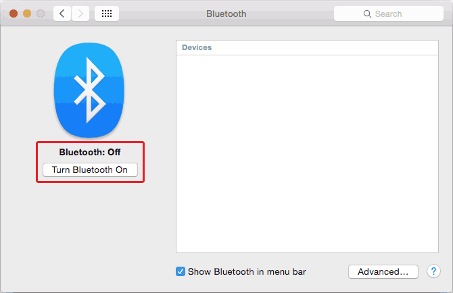
Task: Click the Bluetooth window title text
Action: point(226,14)
